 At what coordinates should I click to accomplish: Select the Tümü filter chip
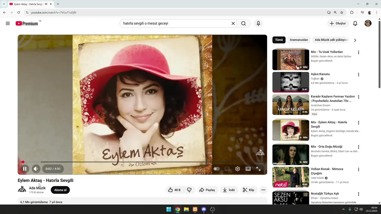[279, 40]
